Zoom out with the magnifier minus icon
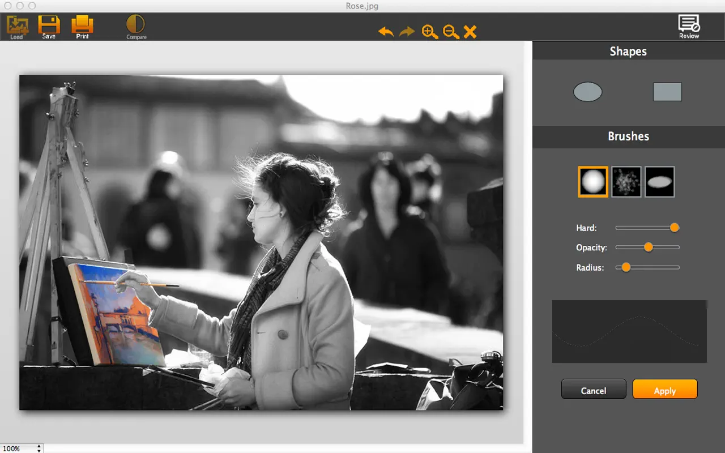The width and height of the screenshot is (725, 453). pos(450,32)
